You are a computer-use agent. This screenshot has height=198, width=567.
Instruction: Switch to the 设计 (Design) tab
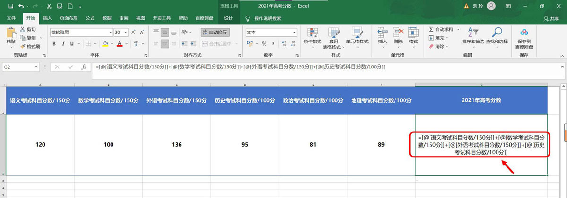click(228, 18)
